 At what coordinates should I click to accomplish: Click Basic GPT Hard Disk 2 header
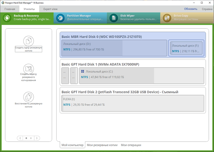120,92
